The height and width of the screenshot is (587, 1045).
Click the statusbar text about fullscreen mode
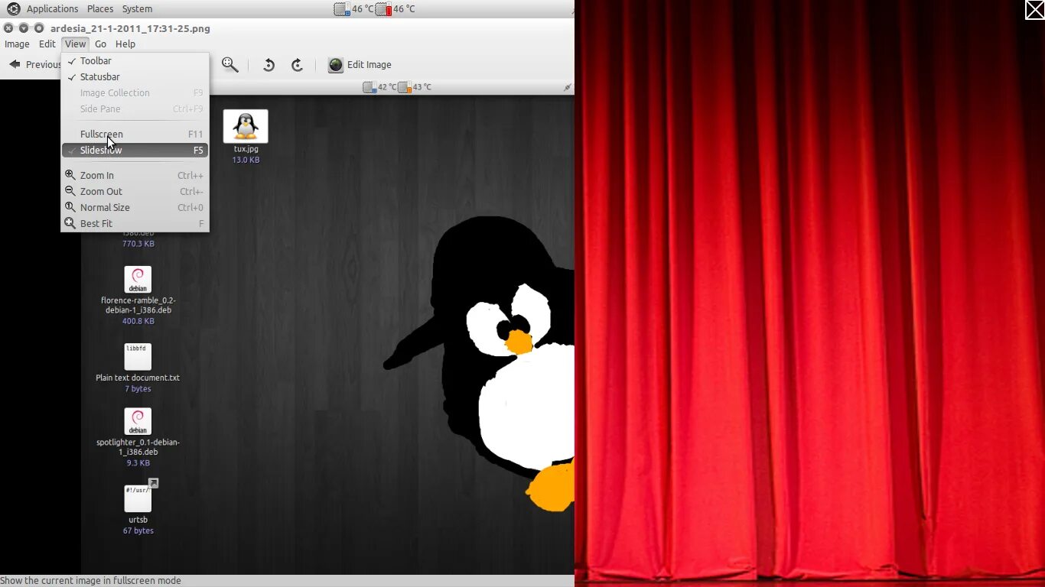pyautogui.click(x=92, y=581)
